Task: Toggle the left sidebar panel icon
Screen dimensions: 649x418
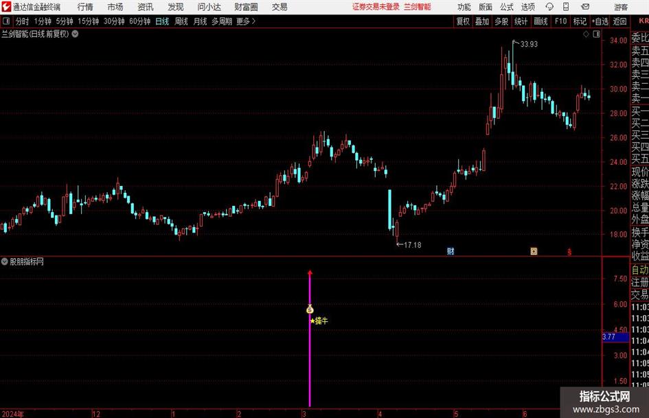Action: [x=5, y=21]
